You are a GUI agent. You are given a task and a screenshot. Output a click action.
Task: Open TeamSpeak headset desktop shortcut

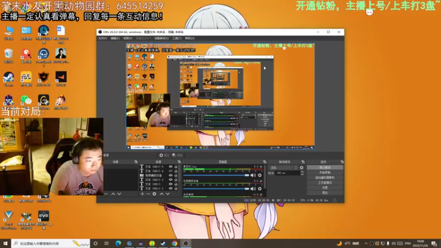[x=44, y=57]
